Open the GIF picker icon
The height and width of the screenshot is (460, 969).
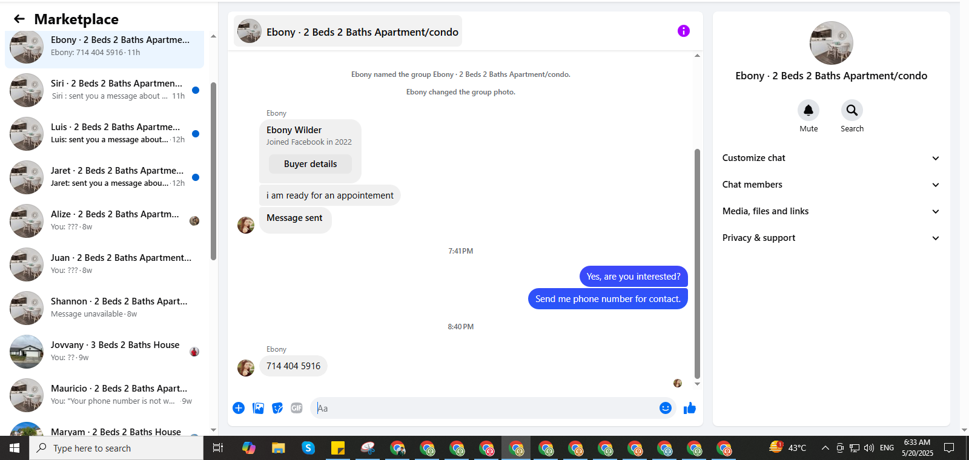(x=296, y=408)
